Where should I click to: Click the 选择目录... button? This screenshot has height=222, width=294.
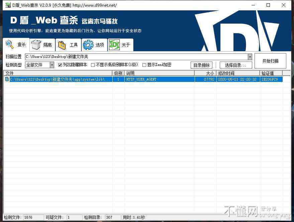pos(235,65)
